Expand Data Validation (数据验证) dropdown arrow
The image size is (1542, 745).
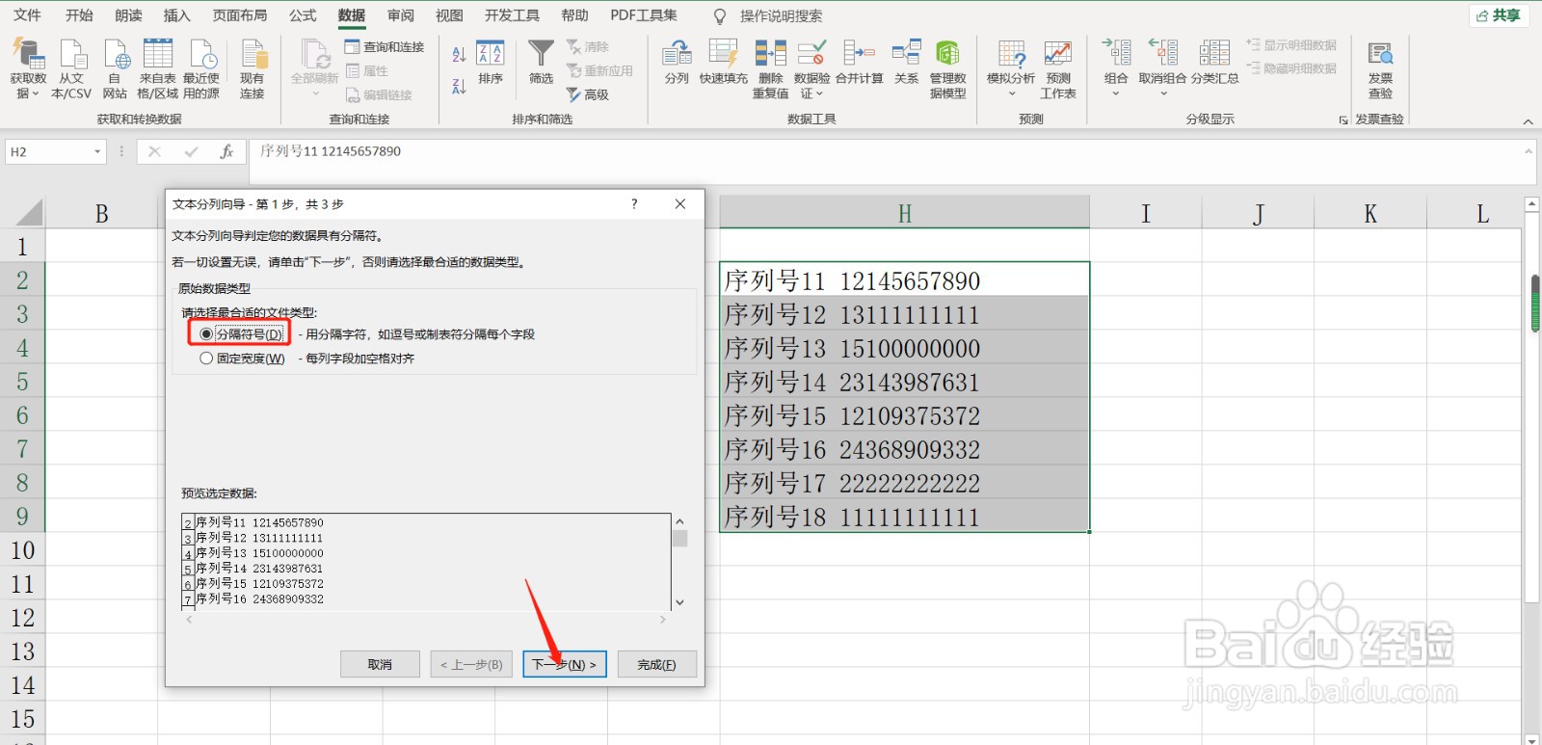[819, 94]
